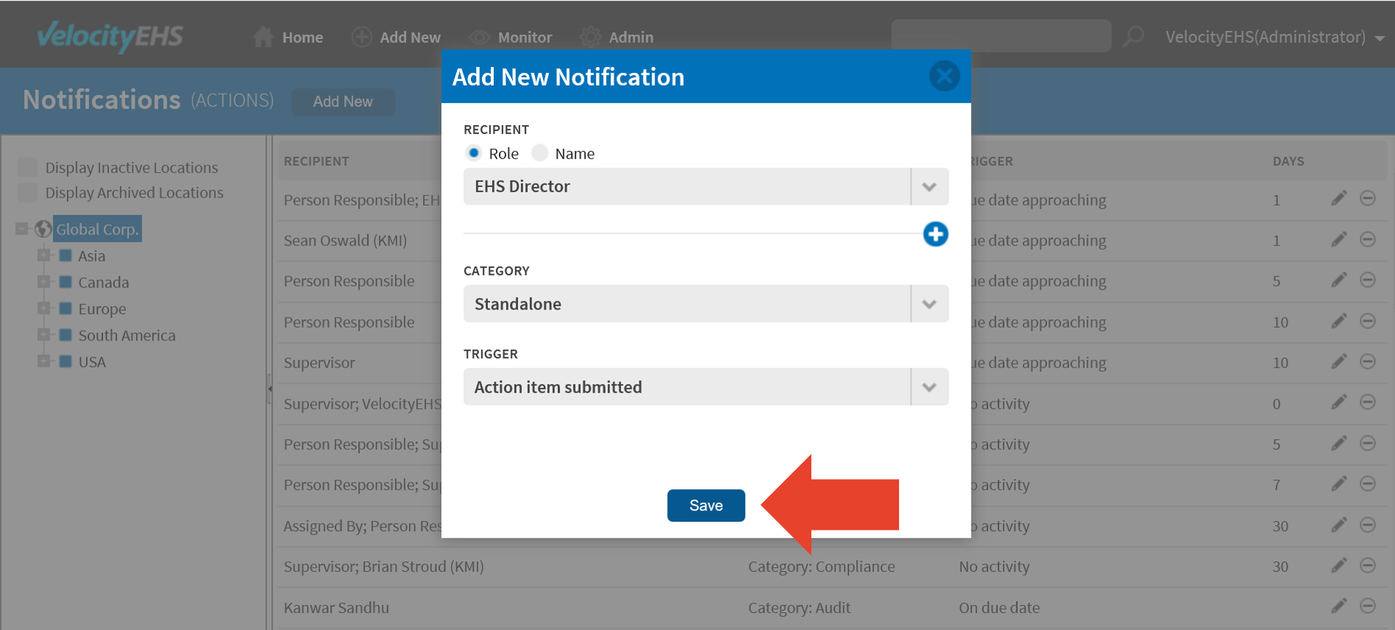Image resolution: width=1395 pixels, height=630 pixels.
Task: Select the Role radio button
Action: coord(474,153)
